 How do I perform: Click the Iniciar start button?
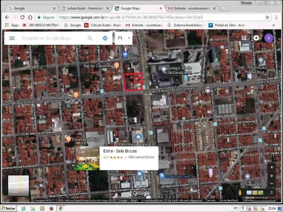[x=8, y=208]
